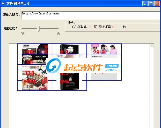Click the 请输入链接 label
The height and width of the screenshot is (128, 161).
[x=11, y=15]
